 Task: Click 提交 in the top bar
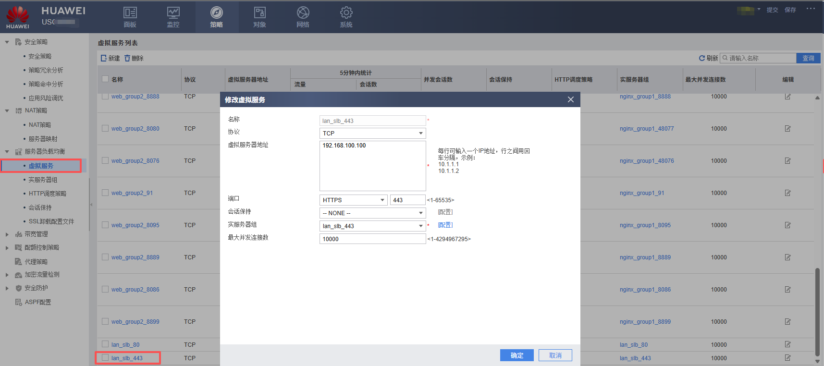click(x=772, y=10)
